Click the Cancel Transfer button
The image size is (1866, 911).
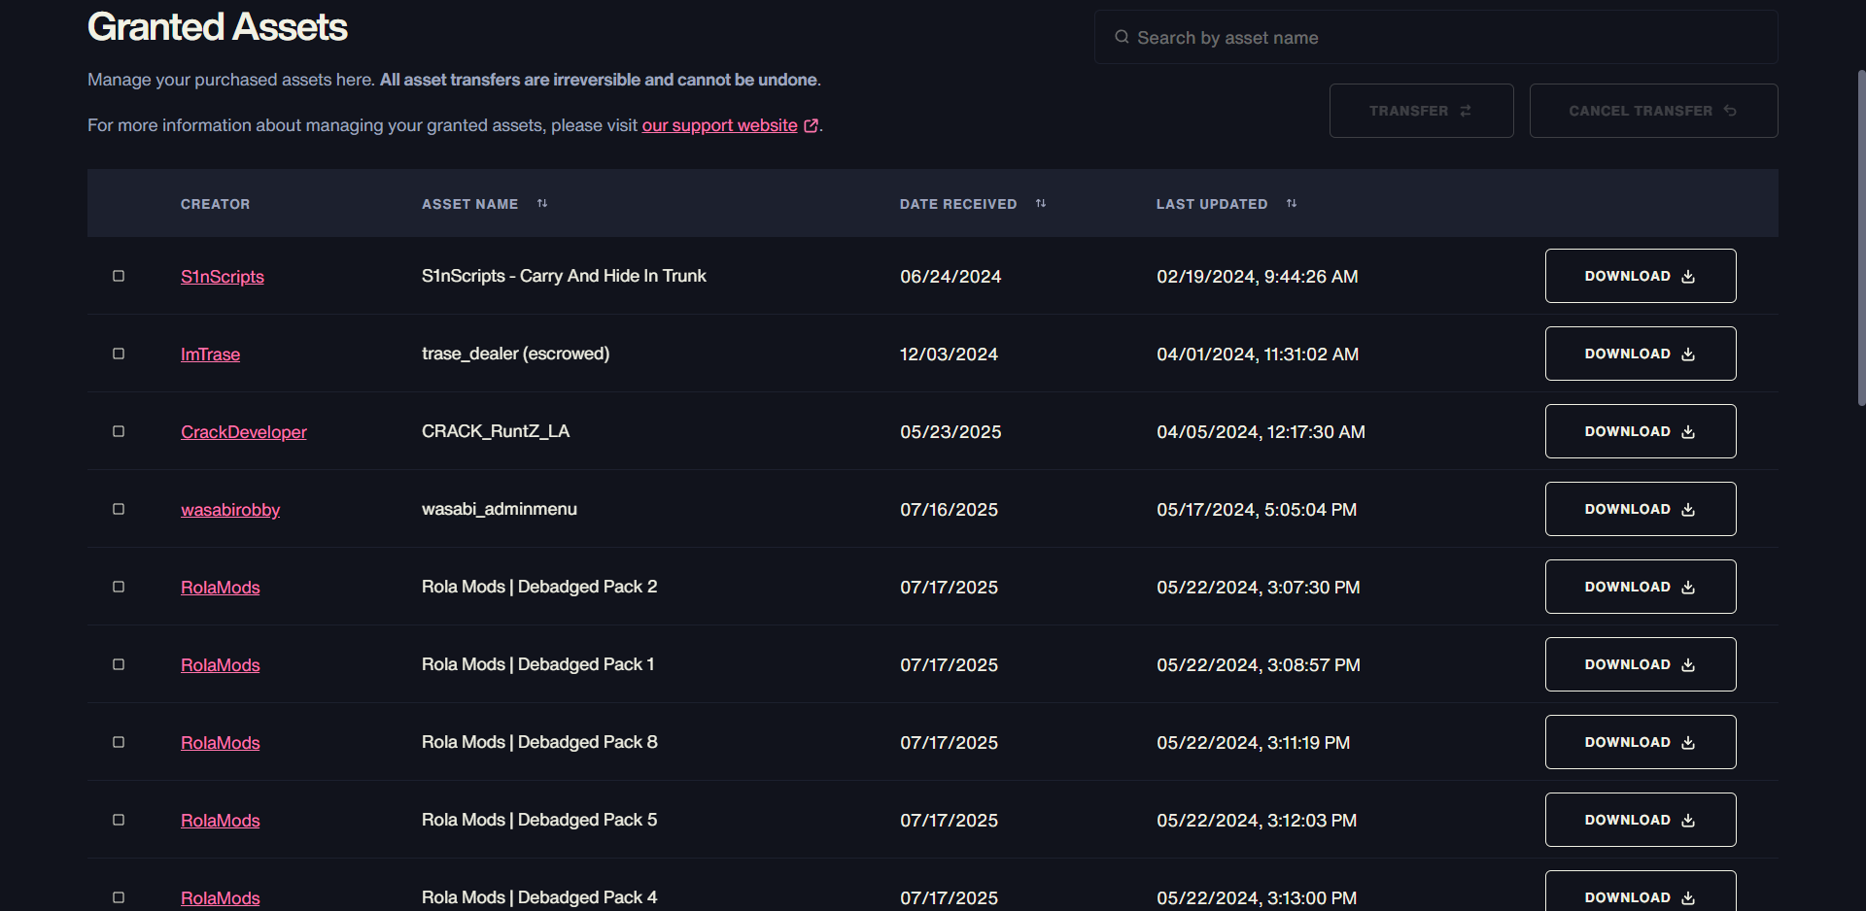tap(1653, 111)
